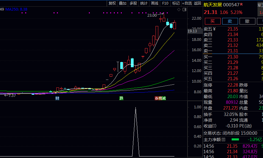Viewport: 263px width, 158px height.
Task: Click the red R marker beside stock code
Action: (x=241, y=4)
